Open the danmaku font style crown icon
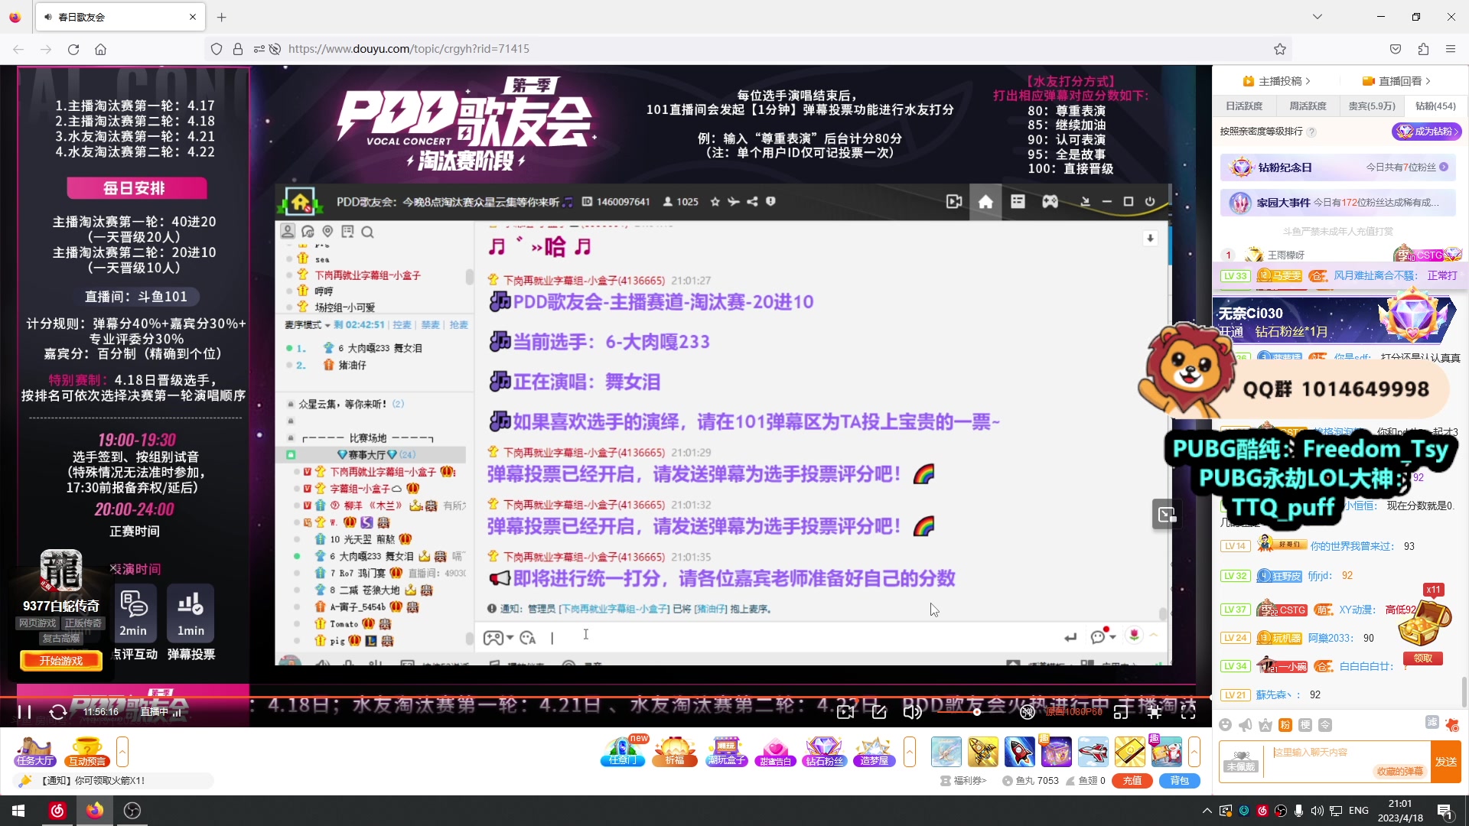The image size is (1469, 826). point(1265,725)
